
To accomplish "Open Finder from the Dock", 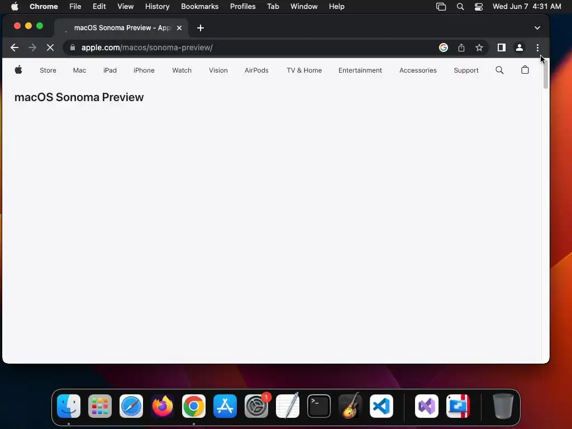I will pyautogui.click(x=69, y=406).
